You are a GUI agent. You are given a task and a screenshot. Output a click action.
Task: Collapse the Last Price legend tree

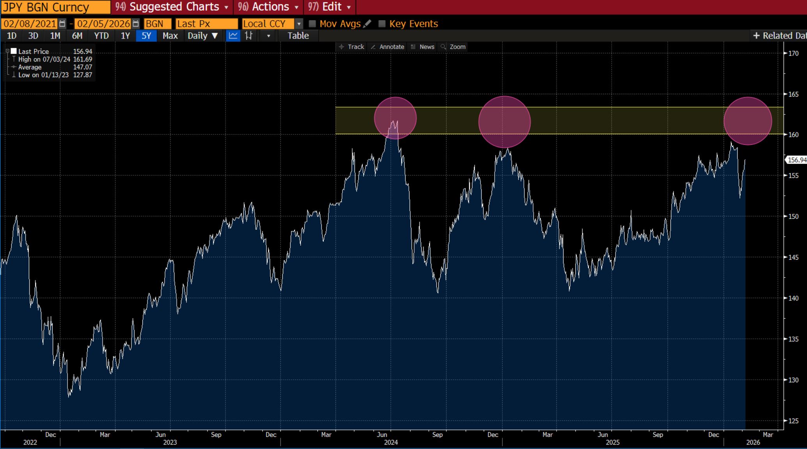pyautogui.click(x=7, y=51)
